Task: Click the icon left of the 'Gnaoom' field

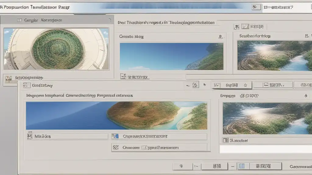Action: coord(115,148)
